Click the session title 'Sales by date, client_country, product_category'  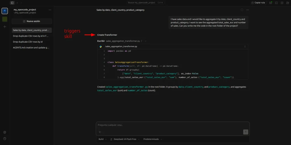point(120,10)
